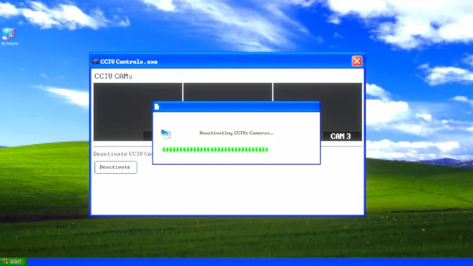
Task: Click the "CCTV CAMs" heading
Action: [x=114, y=76]
